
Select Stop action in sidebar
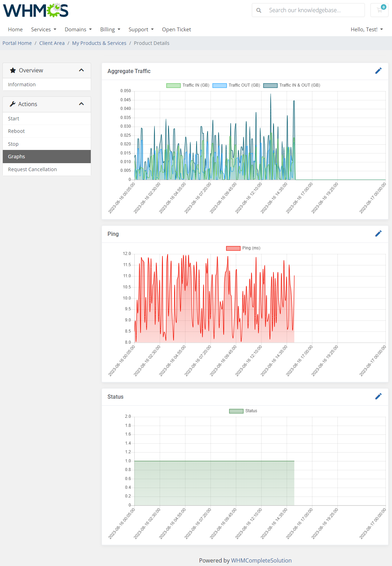(47, 144)
